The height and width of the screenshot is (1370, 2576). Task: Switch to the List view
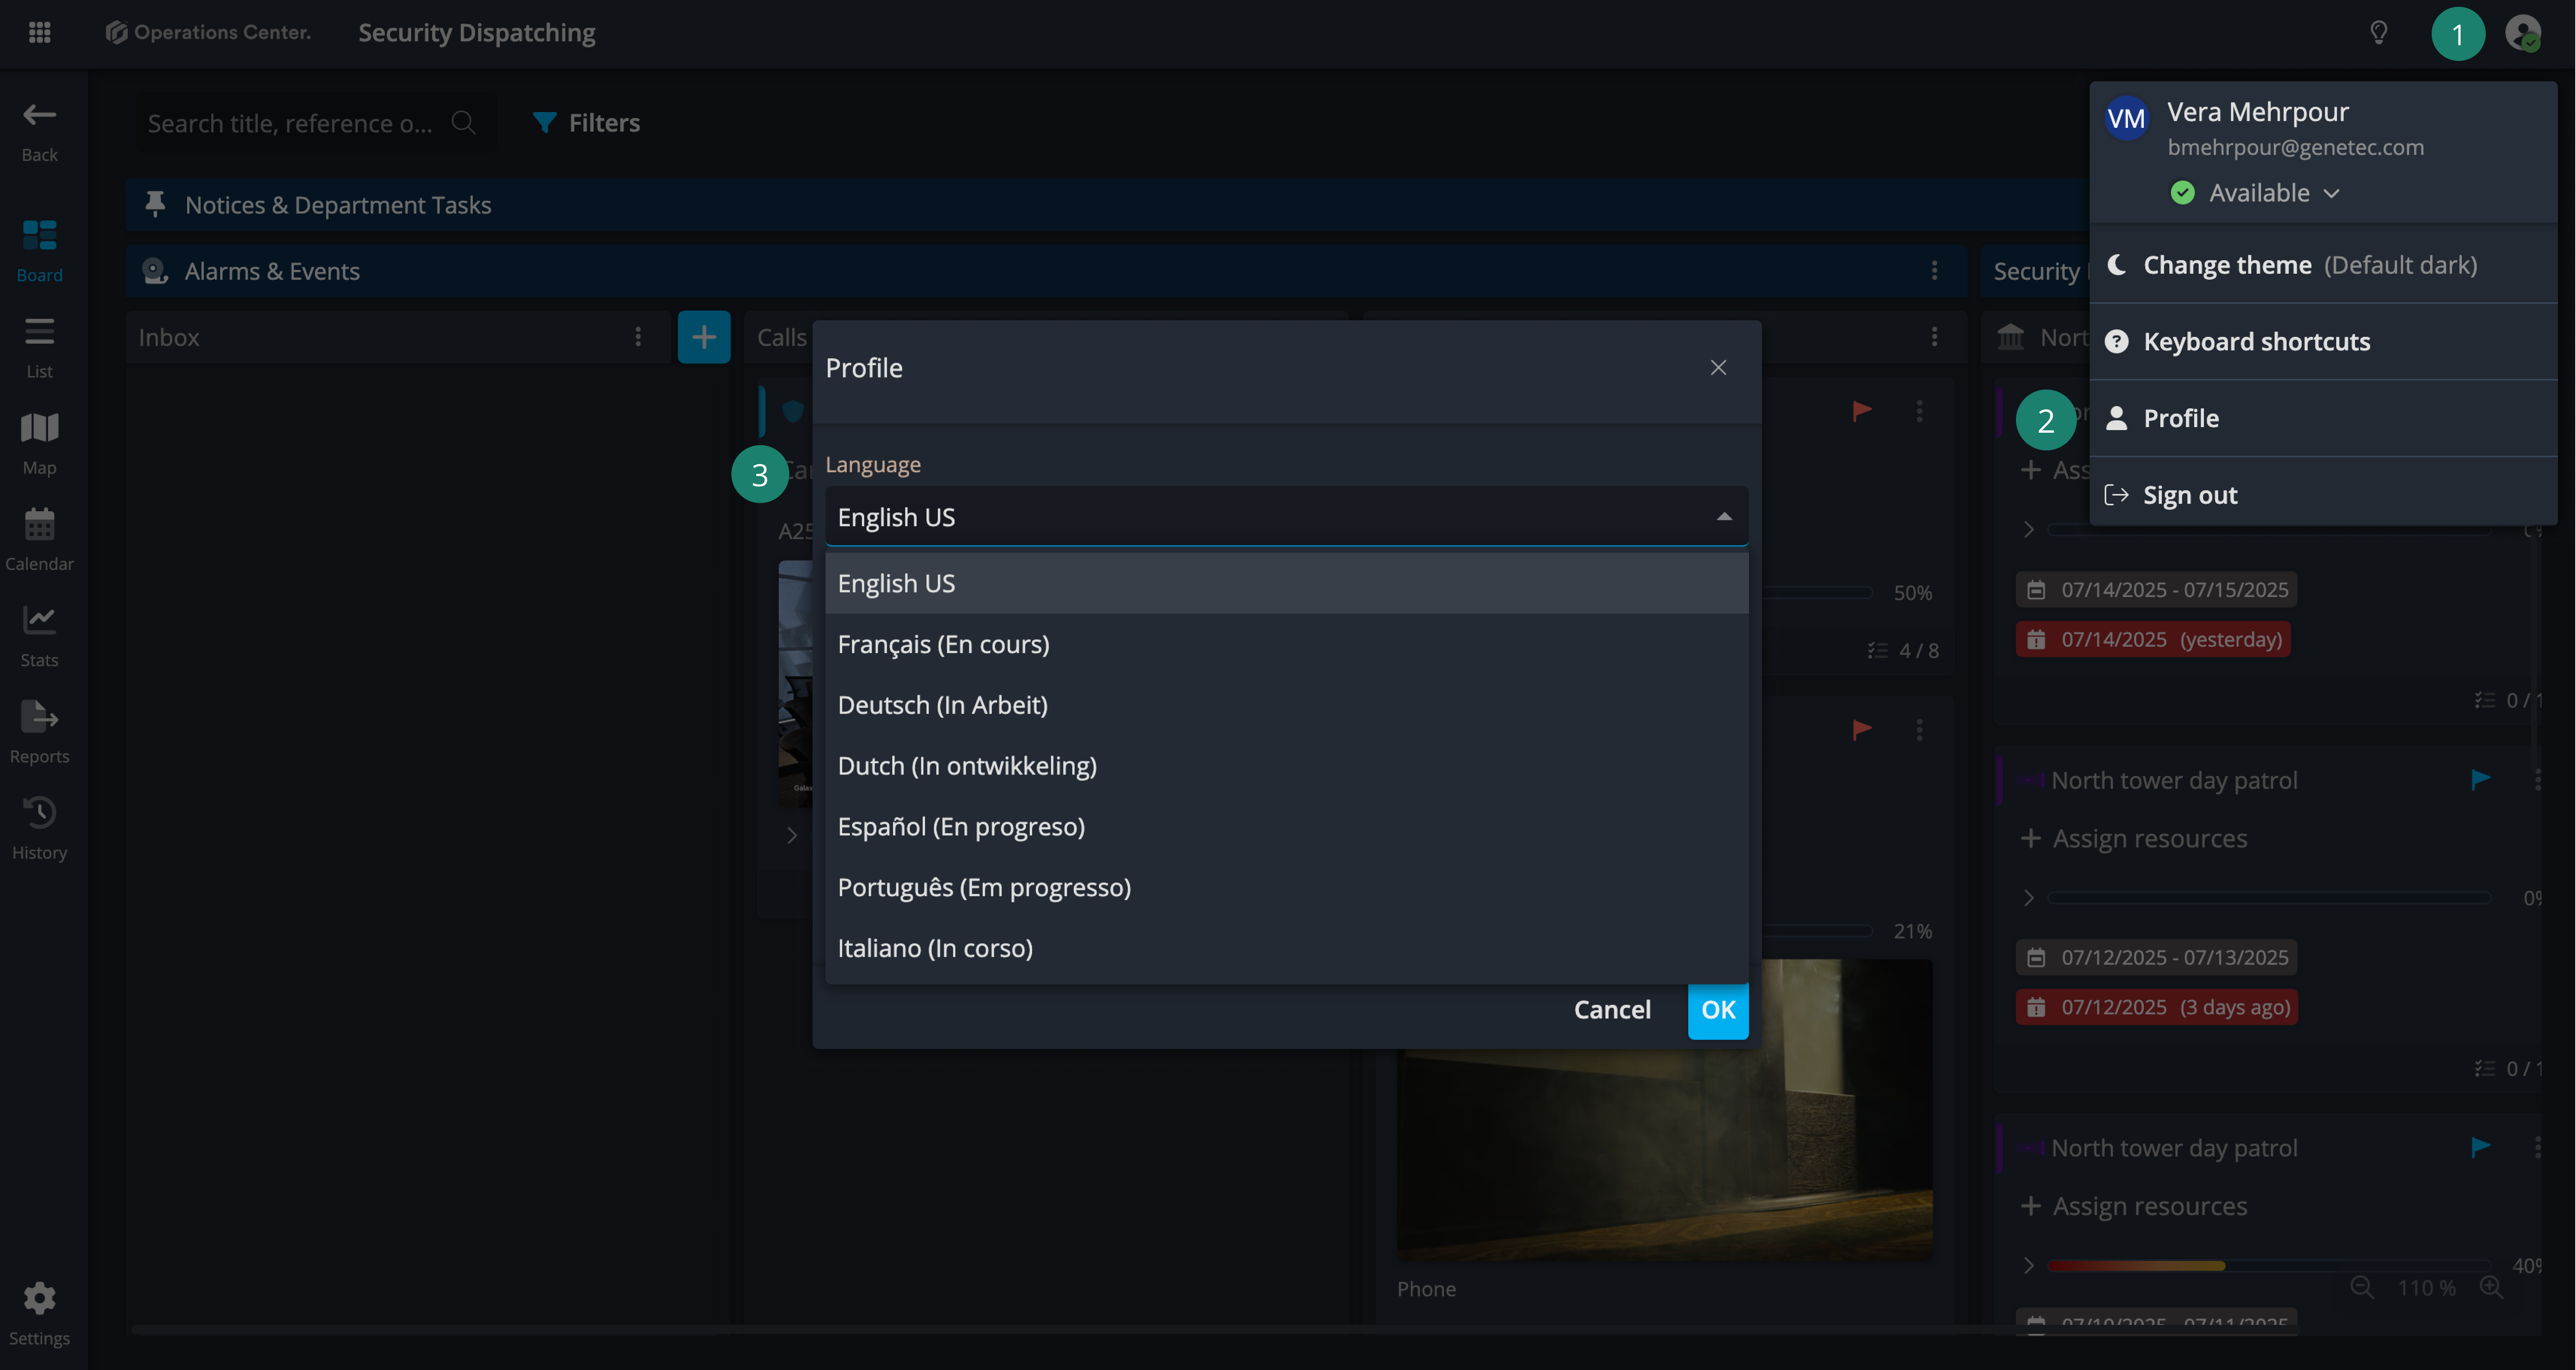pos(39,348)
